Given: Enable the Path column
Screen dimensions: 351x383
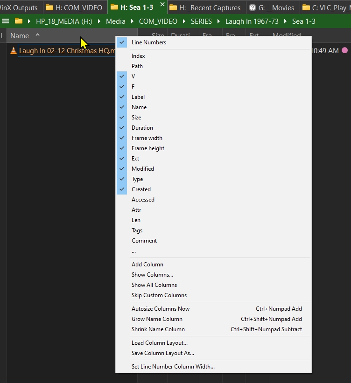Looking at the screenshot, I should (x=214, y=66).
